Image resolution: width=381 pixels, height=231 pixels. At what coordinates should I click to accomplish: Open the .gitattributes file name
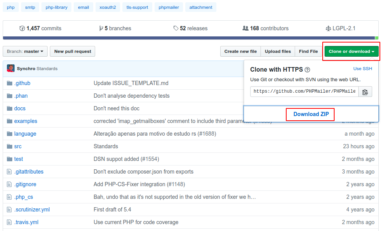(x=29, y=172)
